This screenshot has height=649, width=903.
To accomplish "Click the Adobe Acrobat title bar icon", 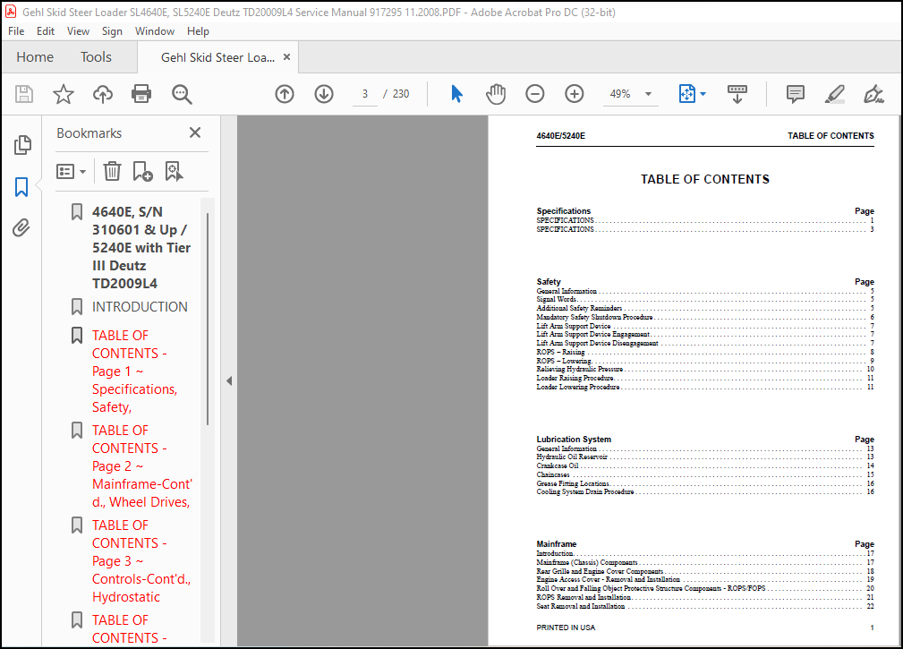I will (11, 12).
